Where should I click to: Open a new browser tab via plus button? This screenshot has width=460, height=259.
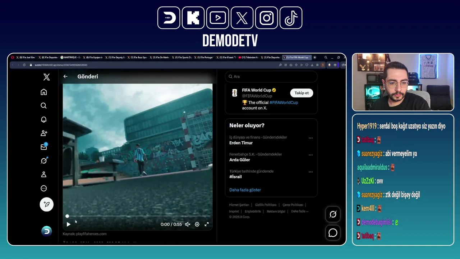(x=315, y=58)
